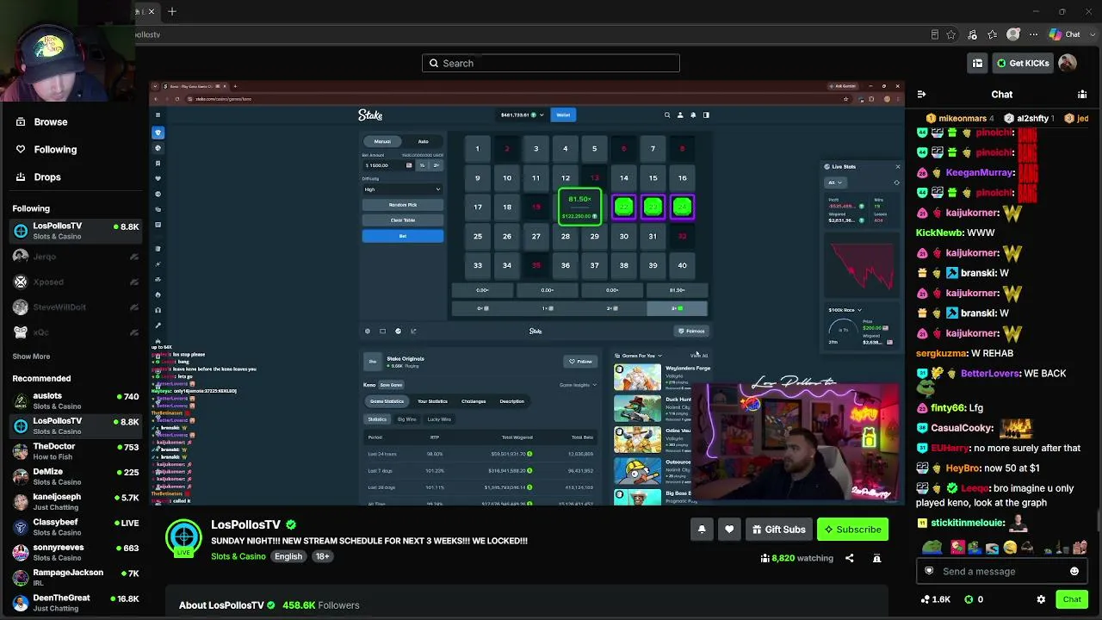The height and width of the screenshot is (620, 1102).
Task: Click Clear Table on Stake Keno
Action: pos(402,220)
